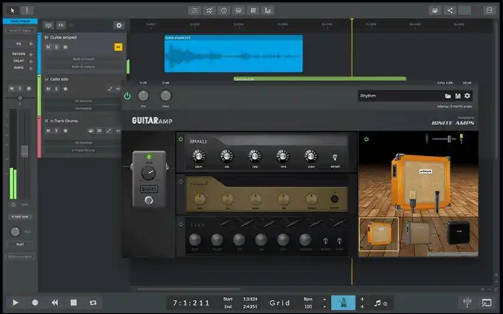Solo the Cello solo track
Image resolution: width=503 pixels, height=314 pixels.
pos(56,89)
